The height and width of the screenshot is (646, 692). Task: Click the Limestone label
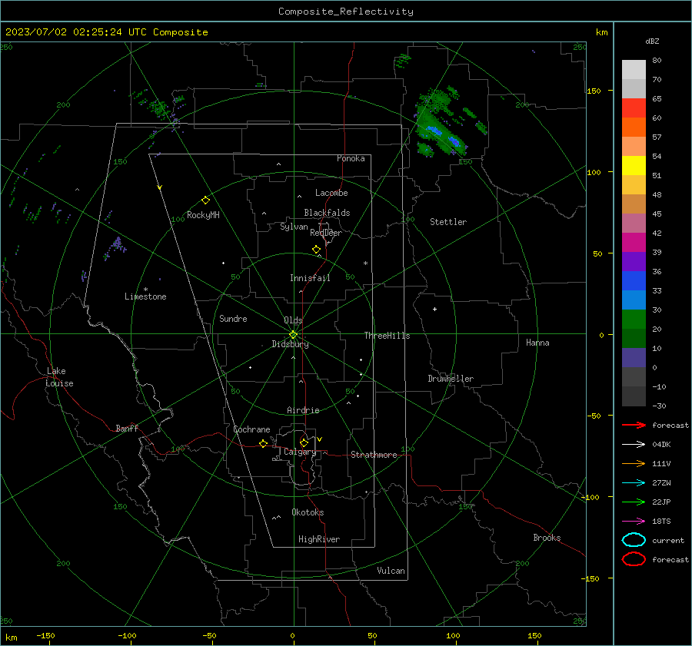coord(145,296)
